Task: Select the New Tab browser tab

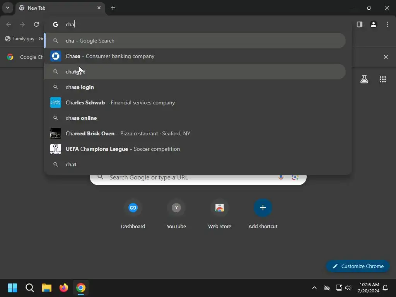Action: (61, 8)
